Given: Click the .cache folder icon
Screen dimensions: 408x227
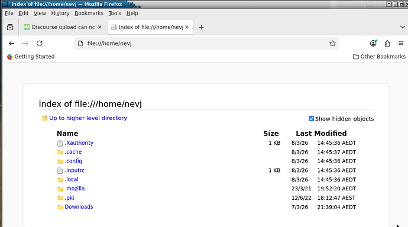Looking at the screenshot, I should 60,152.
